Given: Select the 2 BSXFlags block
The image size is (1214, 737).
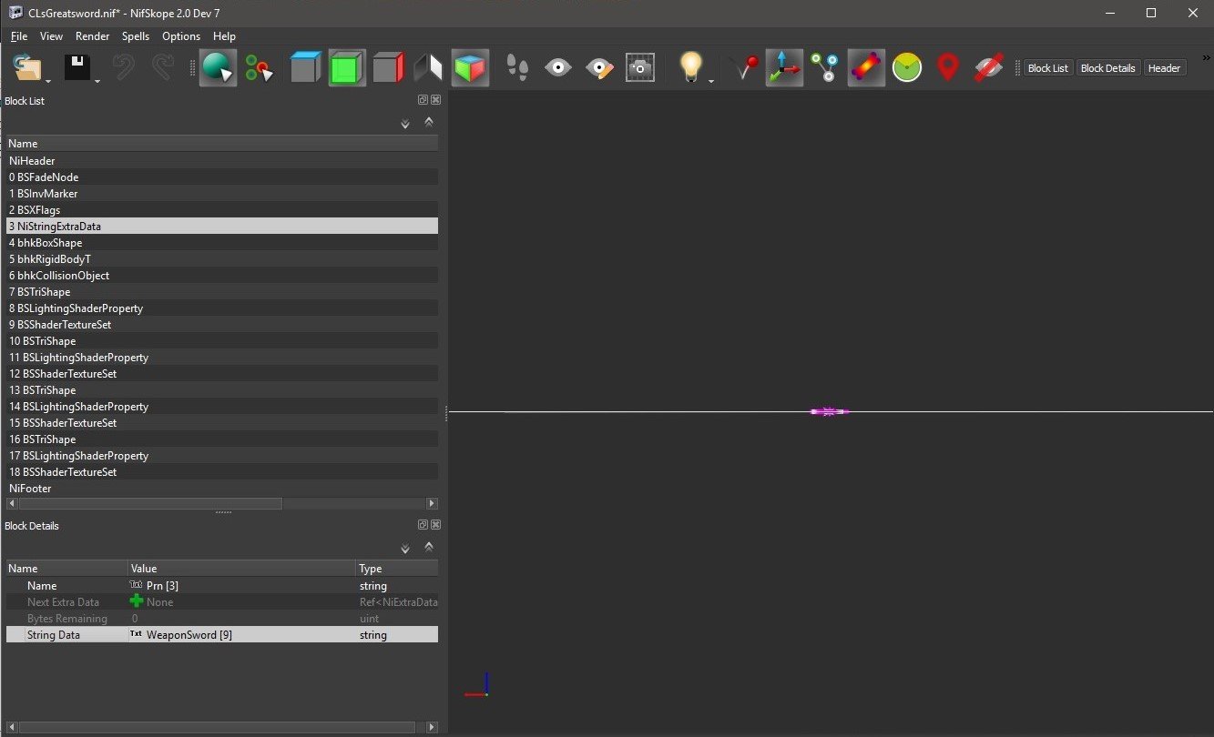Looking at the screenshot, I should (x=221, y=210).
